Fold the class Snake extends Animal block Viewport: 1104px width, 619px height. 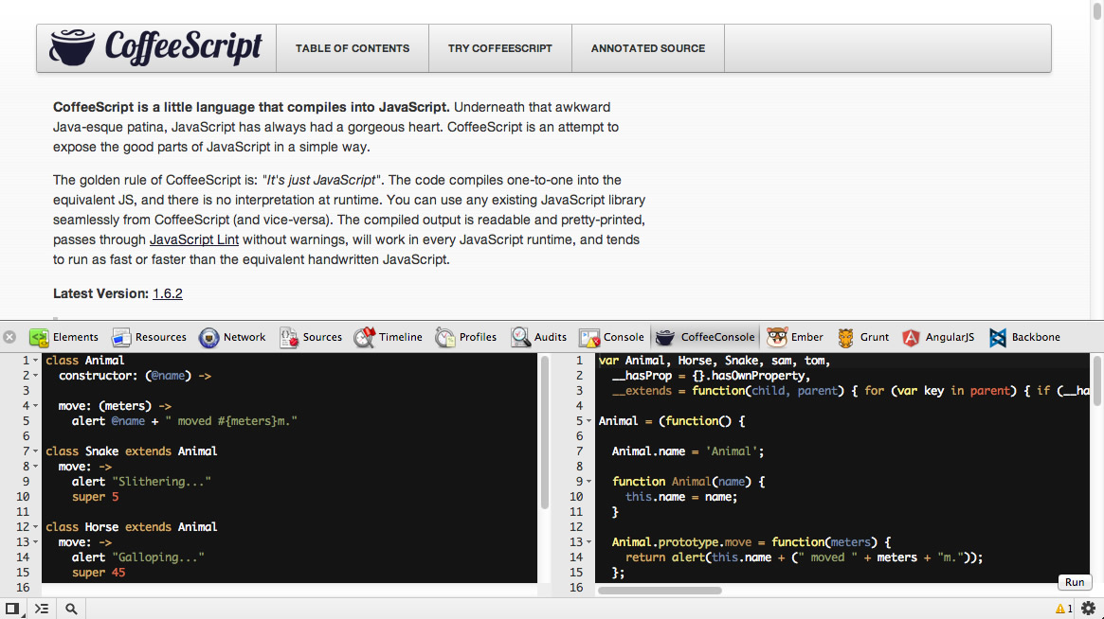[36, 451]
